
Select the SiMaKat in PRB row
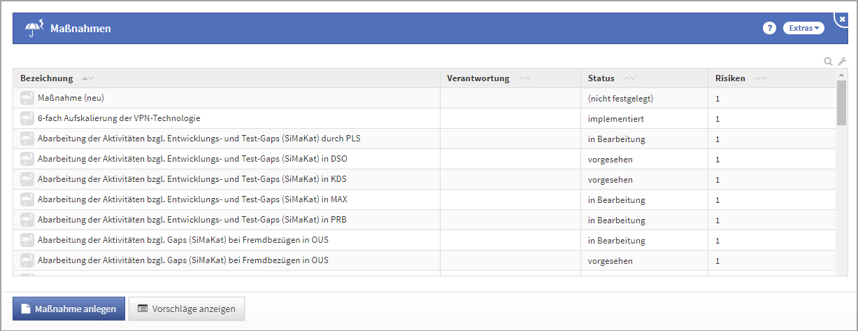pyautogui.click(x=192, y=220)
